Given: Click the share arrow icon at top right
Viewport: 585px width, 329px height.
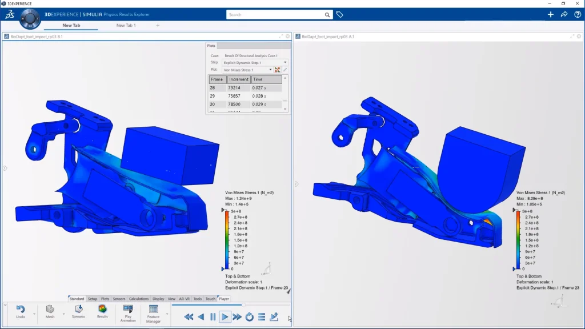Looking at the screenshot, I should point(564,14).
